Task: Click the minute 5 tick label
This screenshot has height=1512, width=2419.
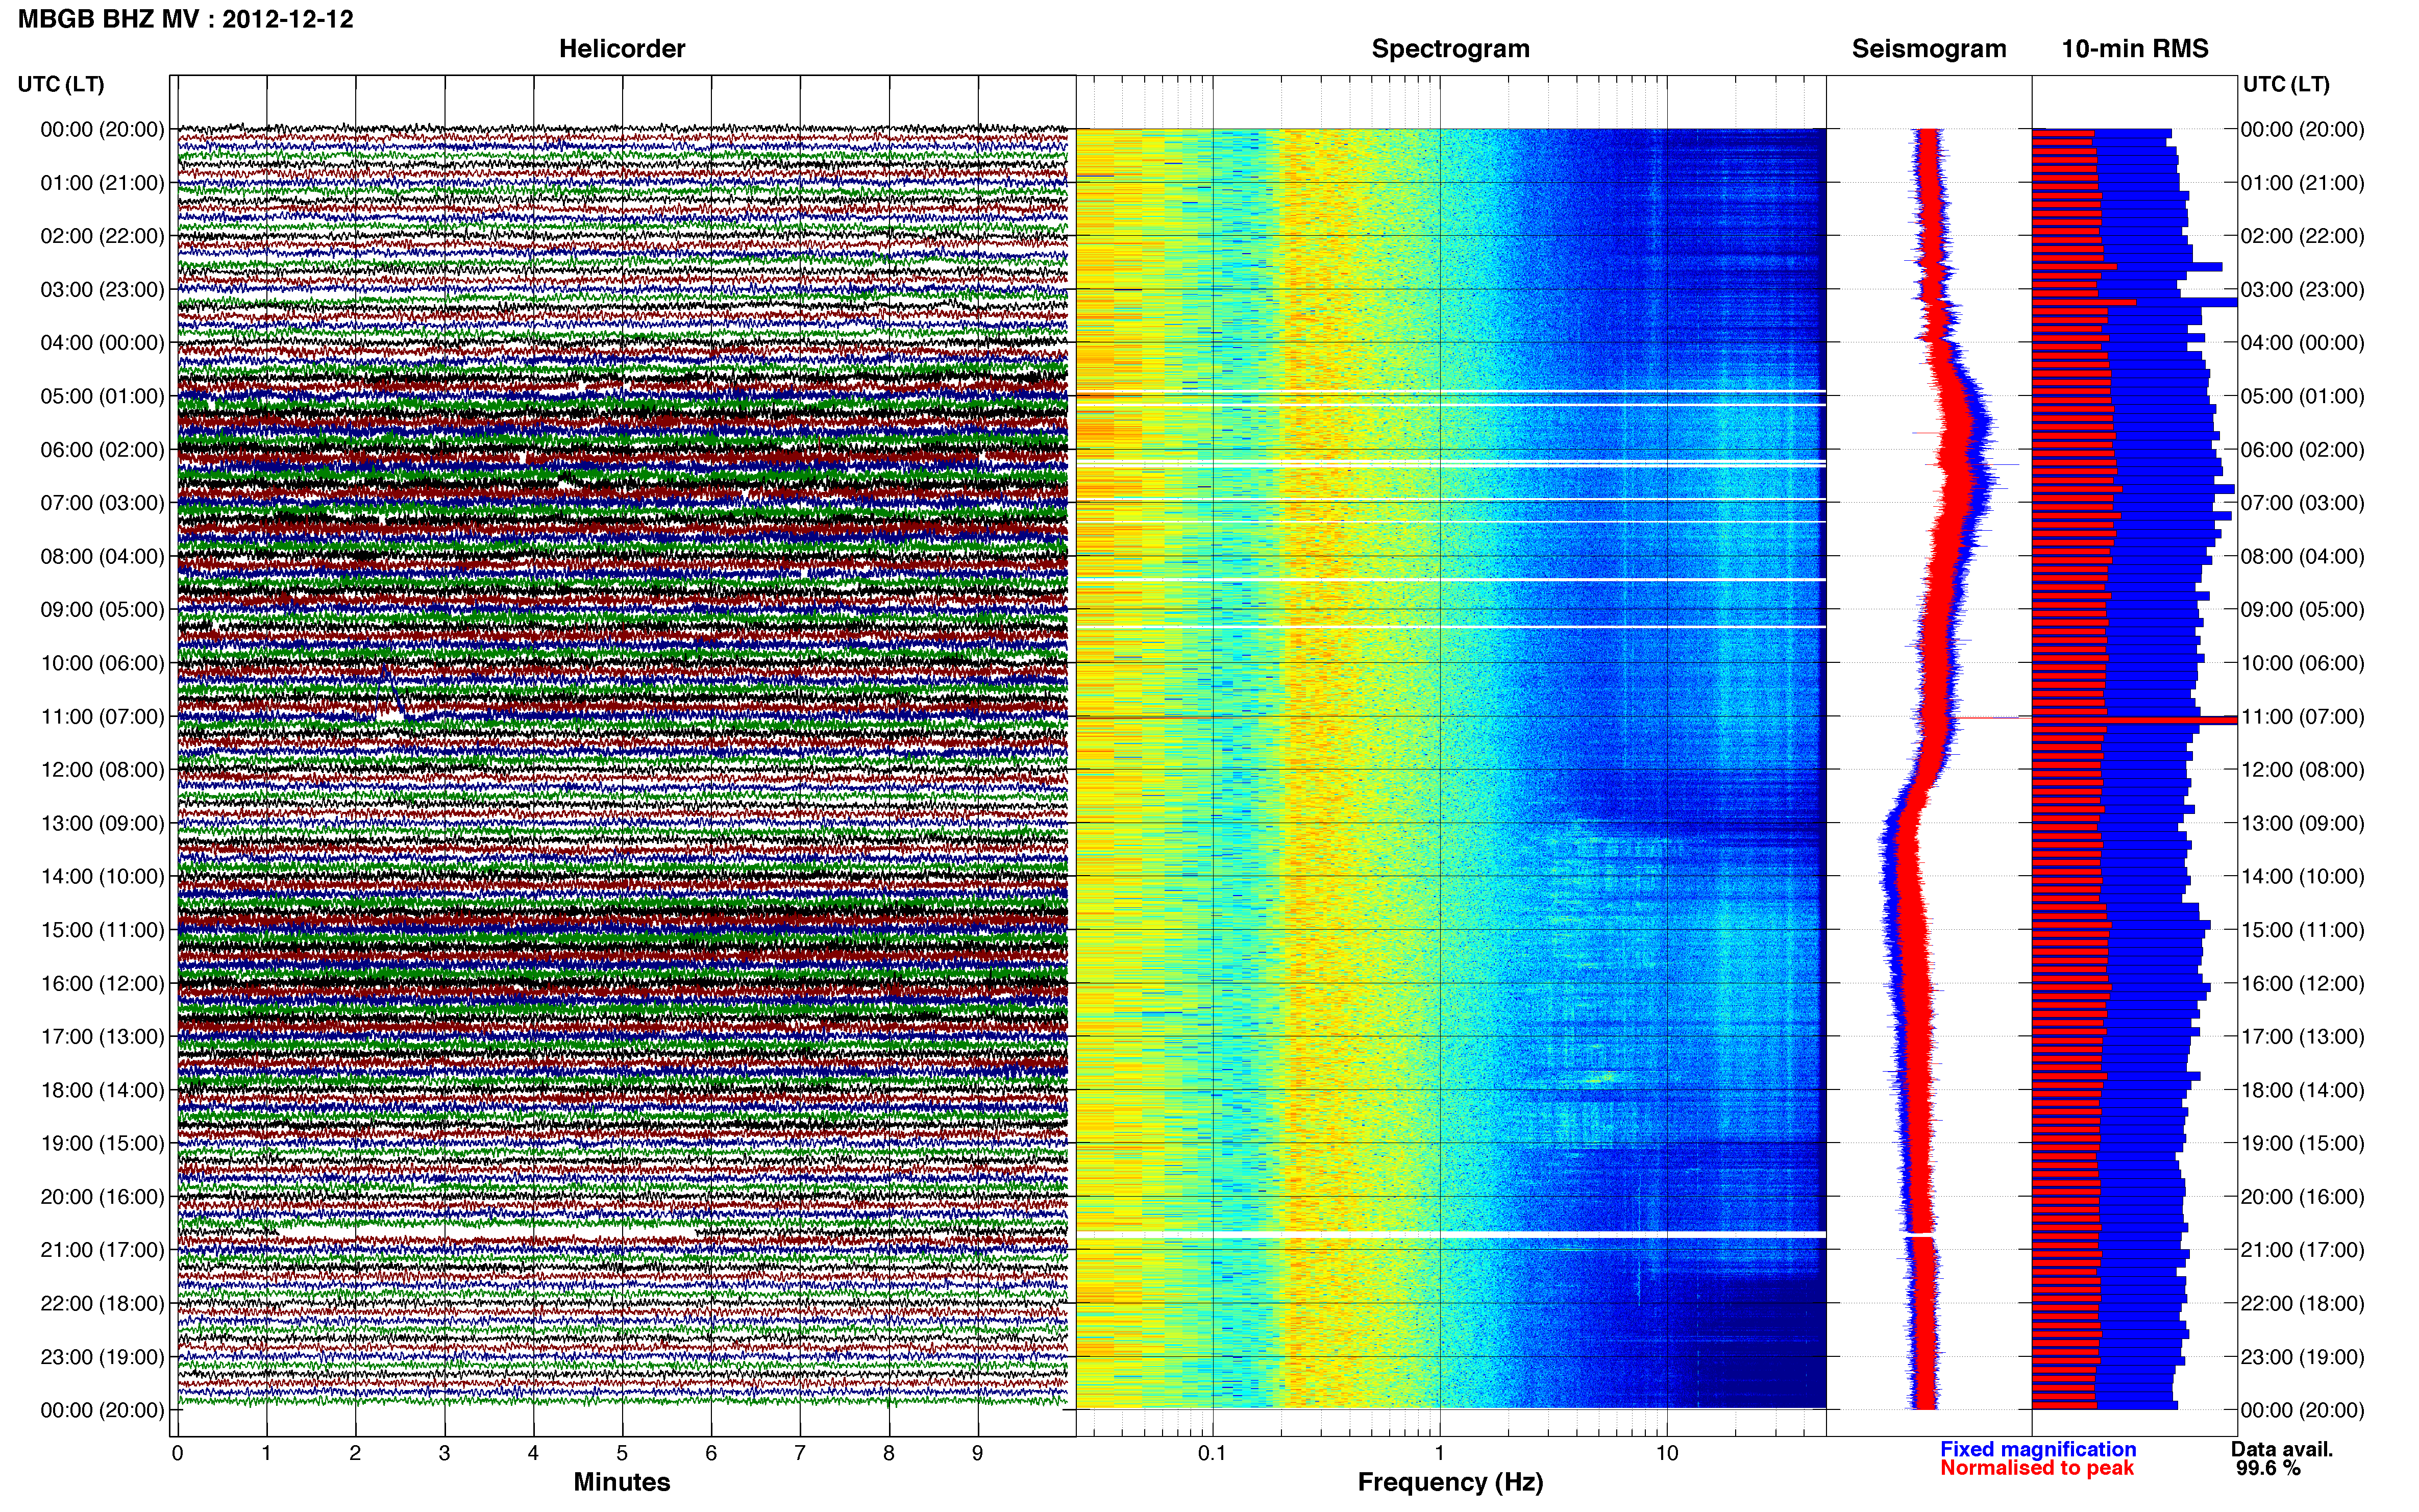Action: click(x=622, y=1453)
